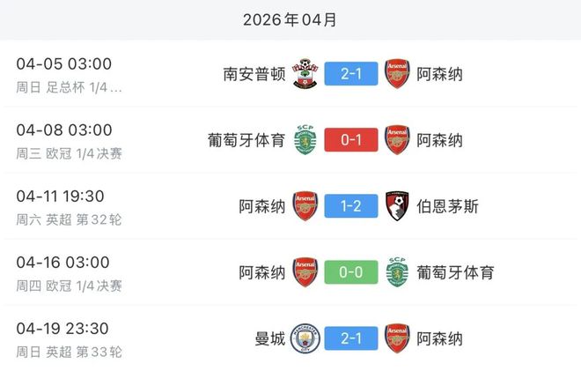581x371 pixels.
Task: Tap Arsenal's crest in the 04-08 match row
Action: [x=397, y=140]
